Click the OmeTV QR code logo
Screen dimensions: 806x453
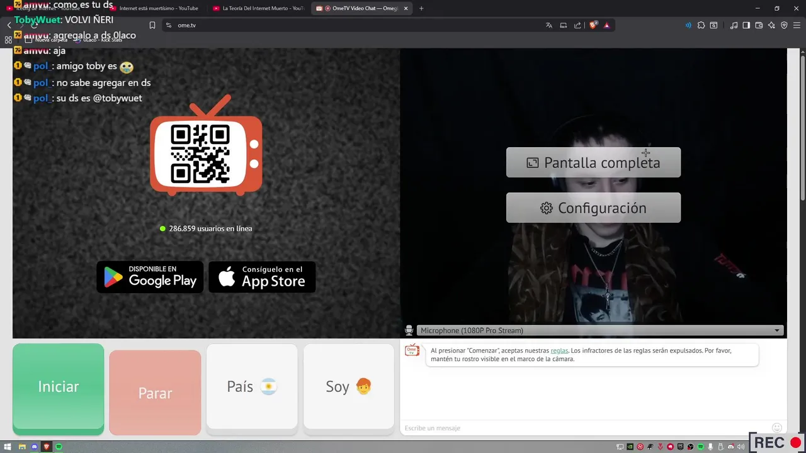click(x=206, y=146)
